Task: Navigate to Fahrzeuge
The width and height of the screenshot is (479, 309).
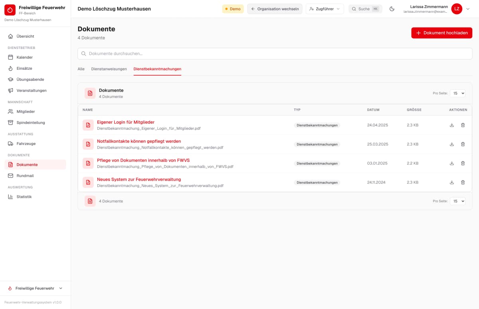Action: (x=36, y=144)
